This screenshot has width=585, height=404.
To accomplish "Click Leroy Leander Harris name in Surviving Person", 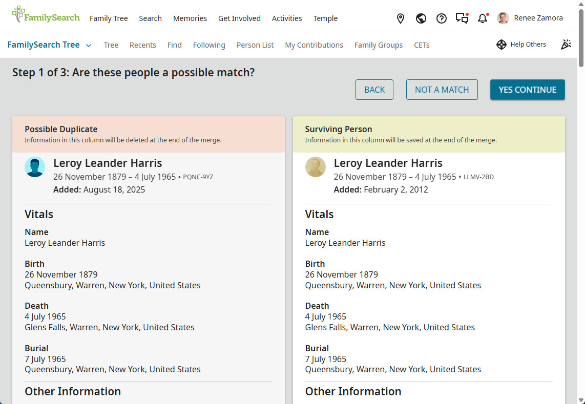I will click(388, 163).
